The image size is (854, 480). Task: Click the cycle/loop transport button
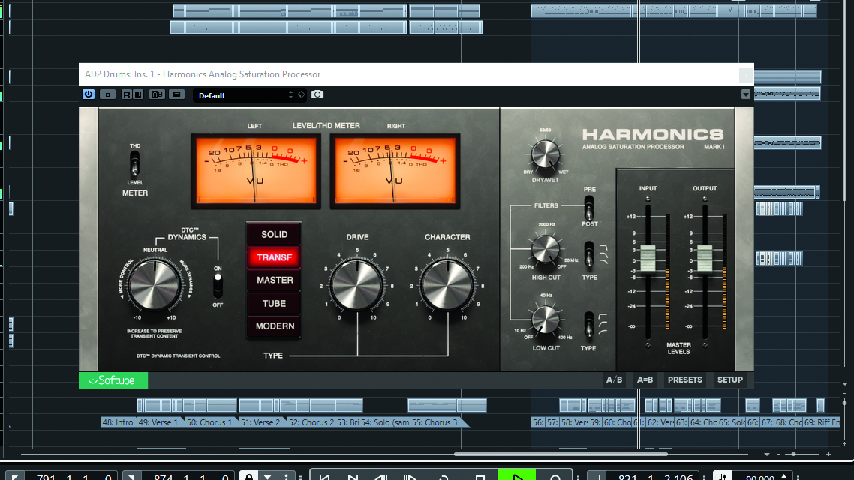[x=444, y=477]
